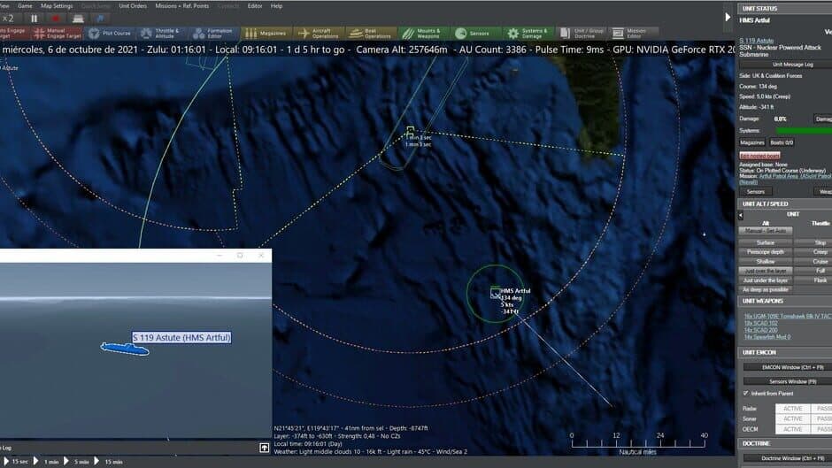Open the Game menu
This screenshot has height=468, width=832.
pos(25,6)
